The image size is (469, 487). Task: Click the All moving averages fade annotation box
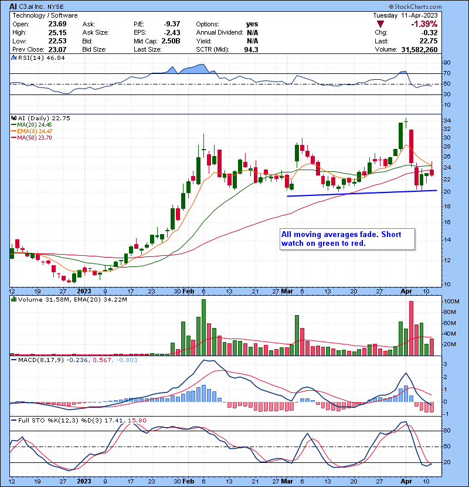click(347, 239)
